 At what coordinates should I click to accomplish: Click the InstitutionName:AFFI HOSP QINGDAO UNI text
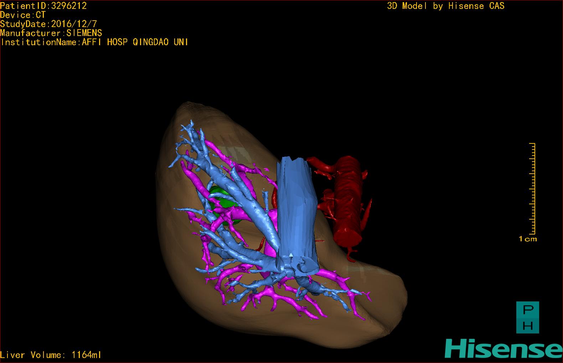point(94,42)
